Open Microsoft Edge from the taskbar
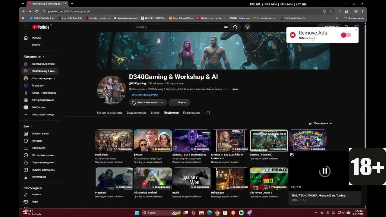386x217 pixels. pos(209,213)
